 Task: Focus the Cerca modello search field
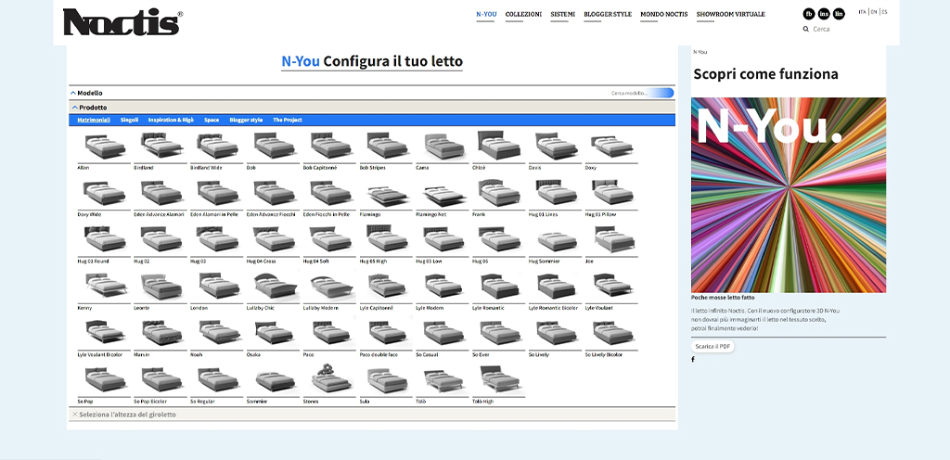point(641,94)
